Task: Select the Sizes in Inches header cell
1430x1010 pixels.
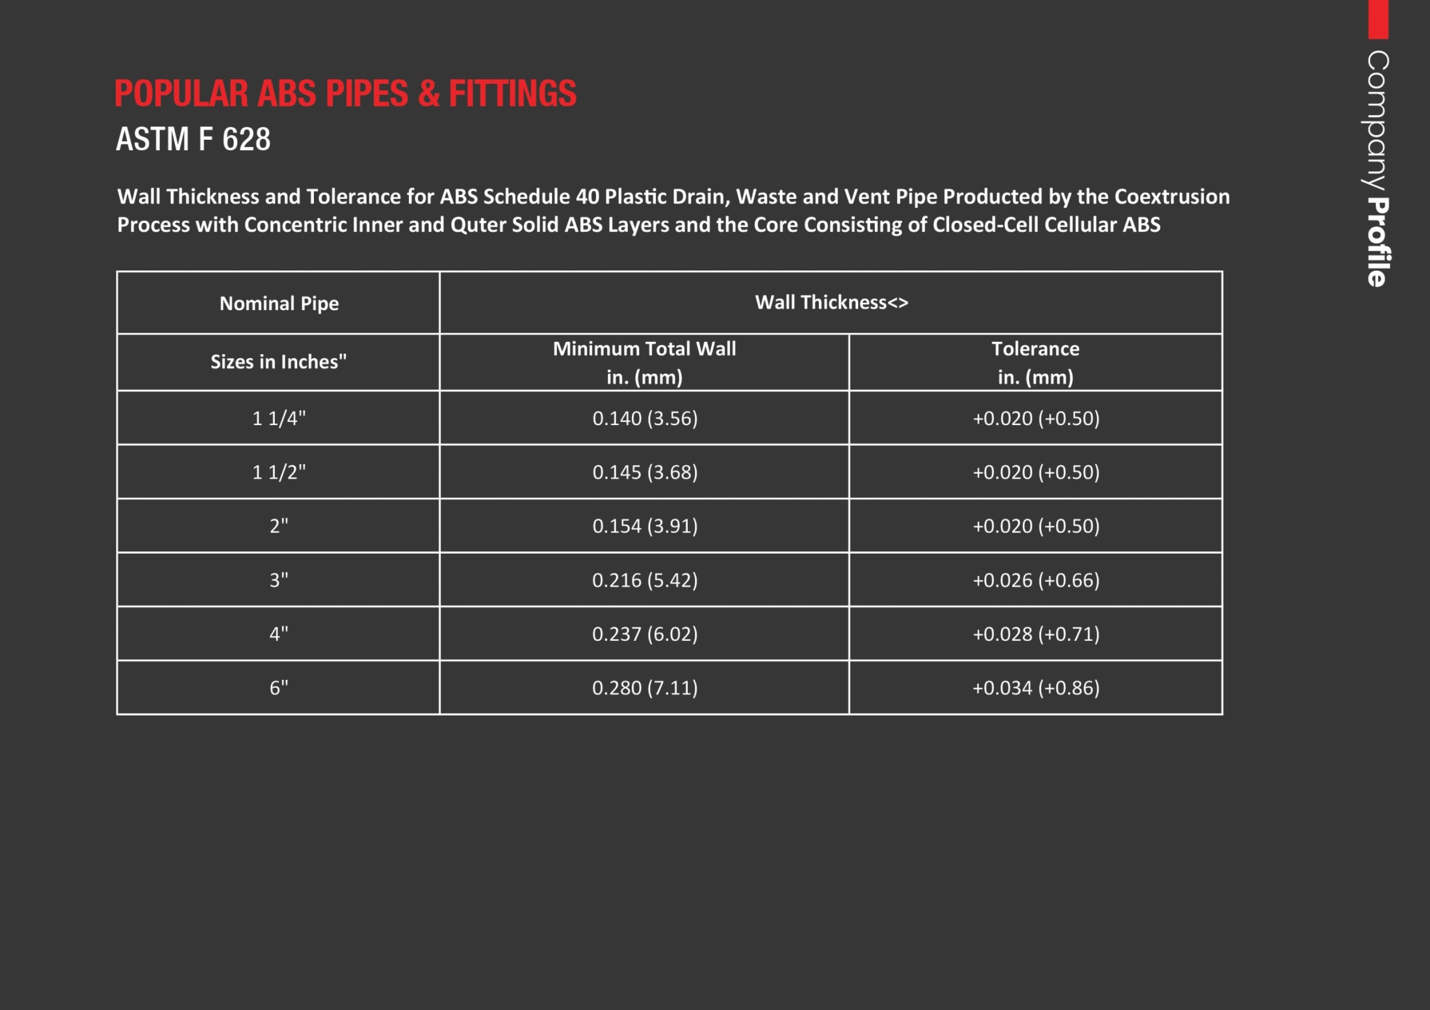Action: (278, 362)
